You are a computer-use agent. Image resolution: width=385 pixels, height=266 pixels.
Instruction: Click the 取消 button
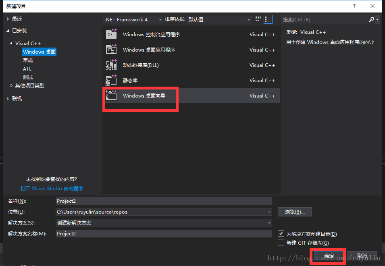click(x=362, y=256)
